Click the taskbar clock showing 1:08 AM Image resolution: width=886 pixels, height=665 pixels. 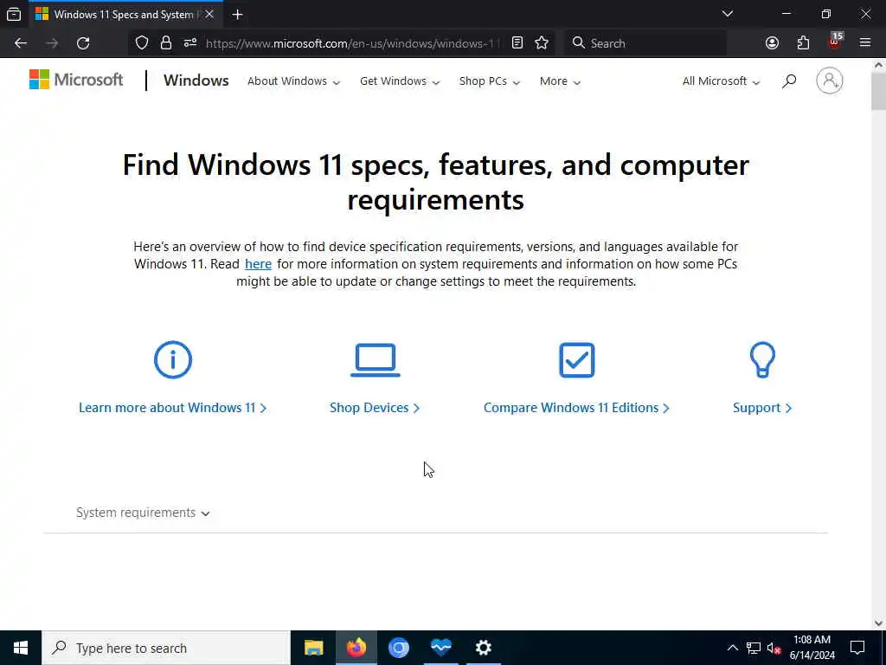point(812,648)
